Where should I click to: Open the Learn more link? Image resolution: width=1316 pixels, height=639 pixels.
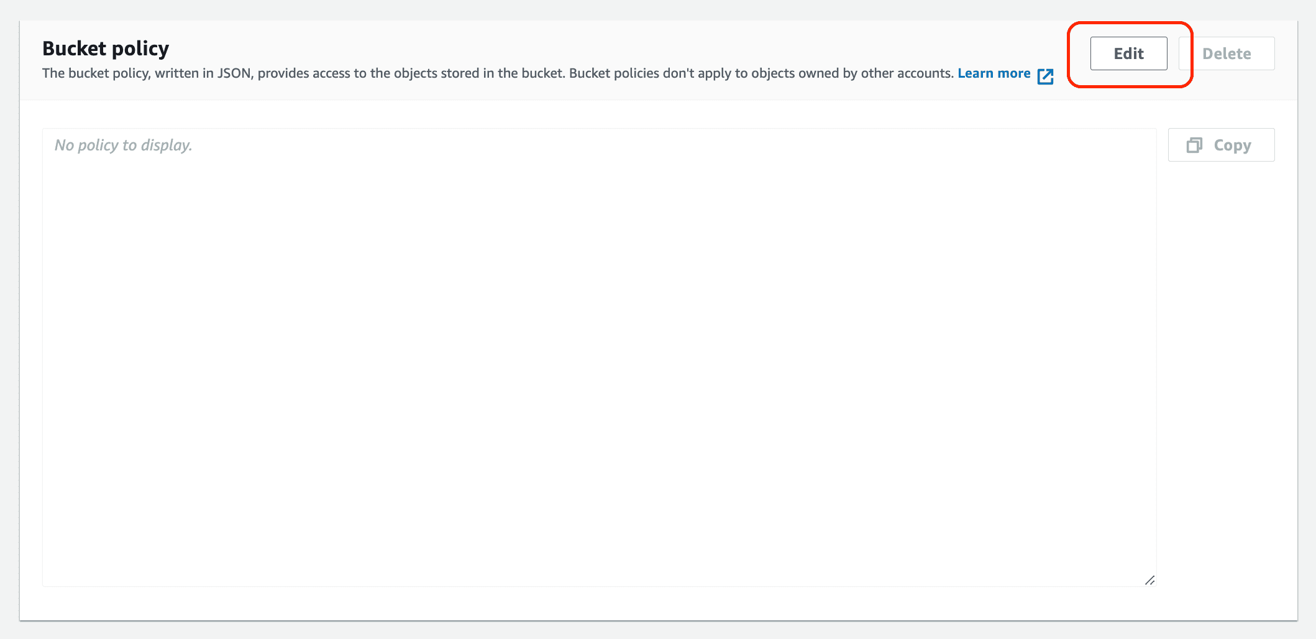tap(994, 73)
